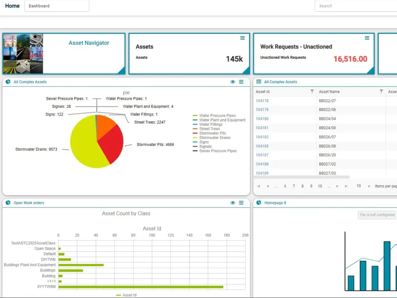Open the Assets tile hamburger menu
The width and height of the screenshot is (397, 298).
point(242,38)
